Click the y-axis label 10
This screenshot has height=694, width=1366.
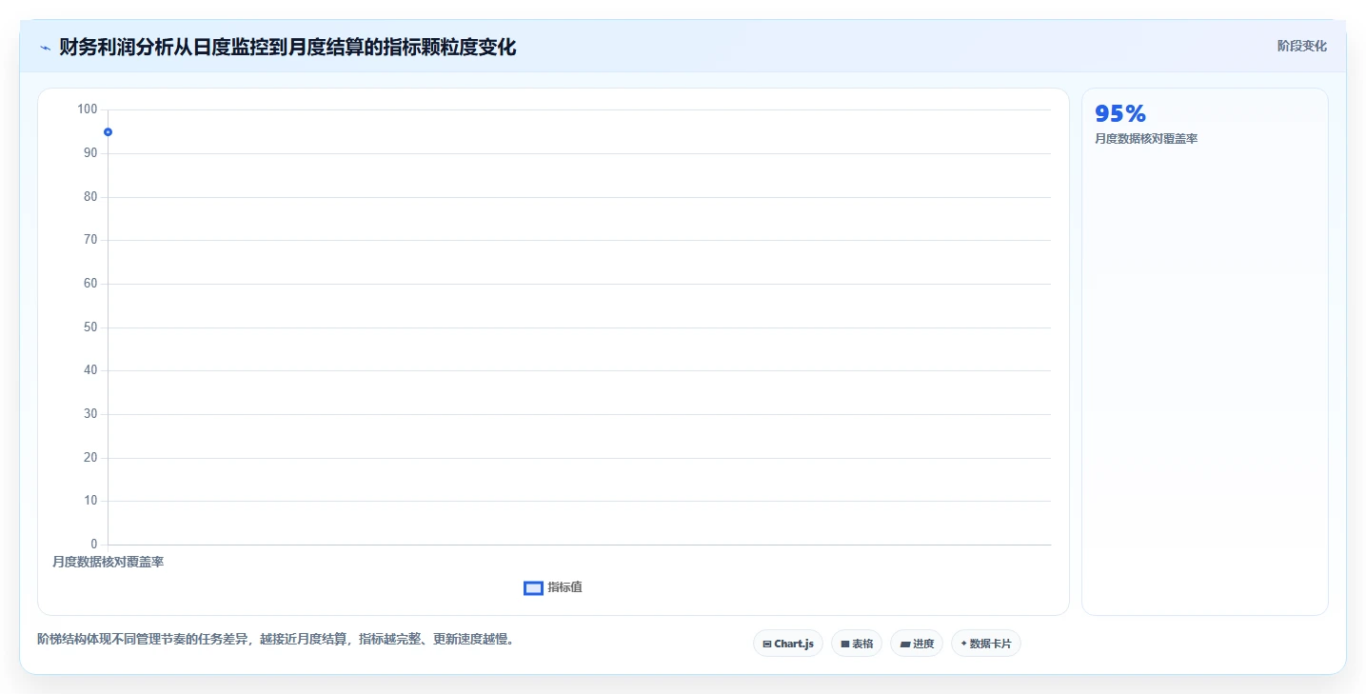click(x=90, y=501)
